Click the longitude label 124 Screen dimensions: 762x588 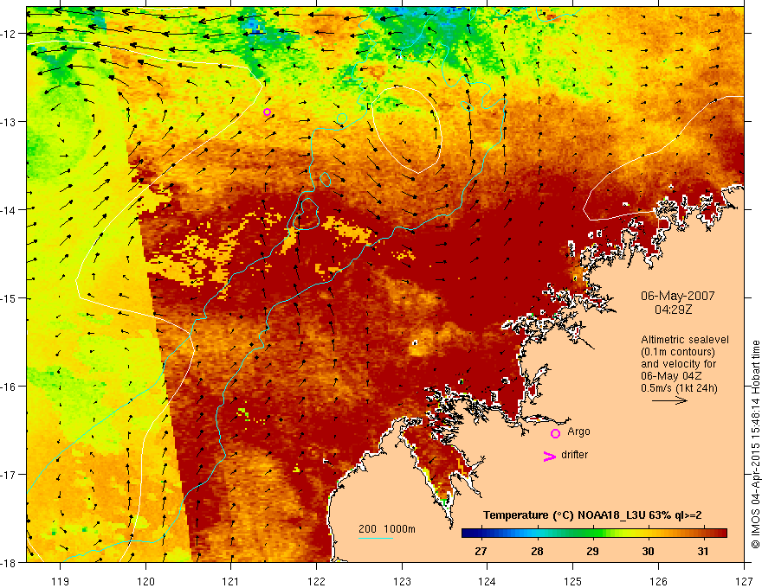(x=488, y=581)
